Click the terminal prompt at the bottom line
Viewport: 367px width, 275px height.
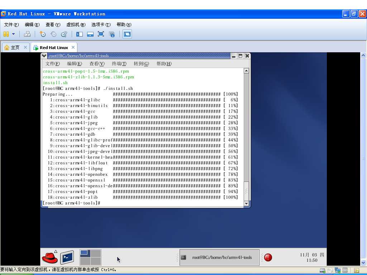71,203
